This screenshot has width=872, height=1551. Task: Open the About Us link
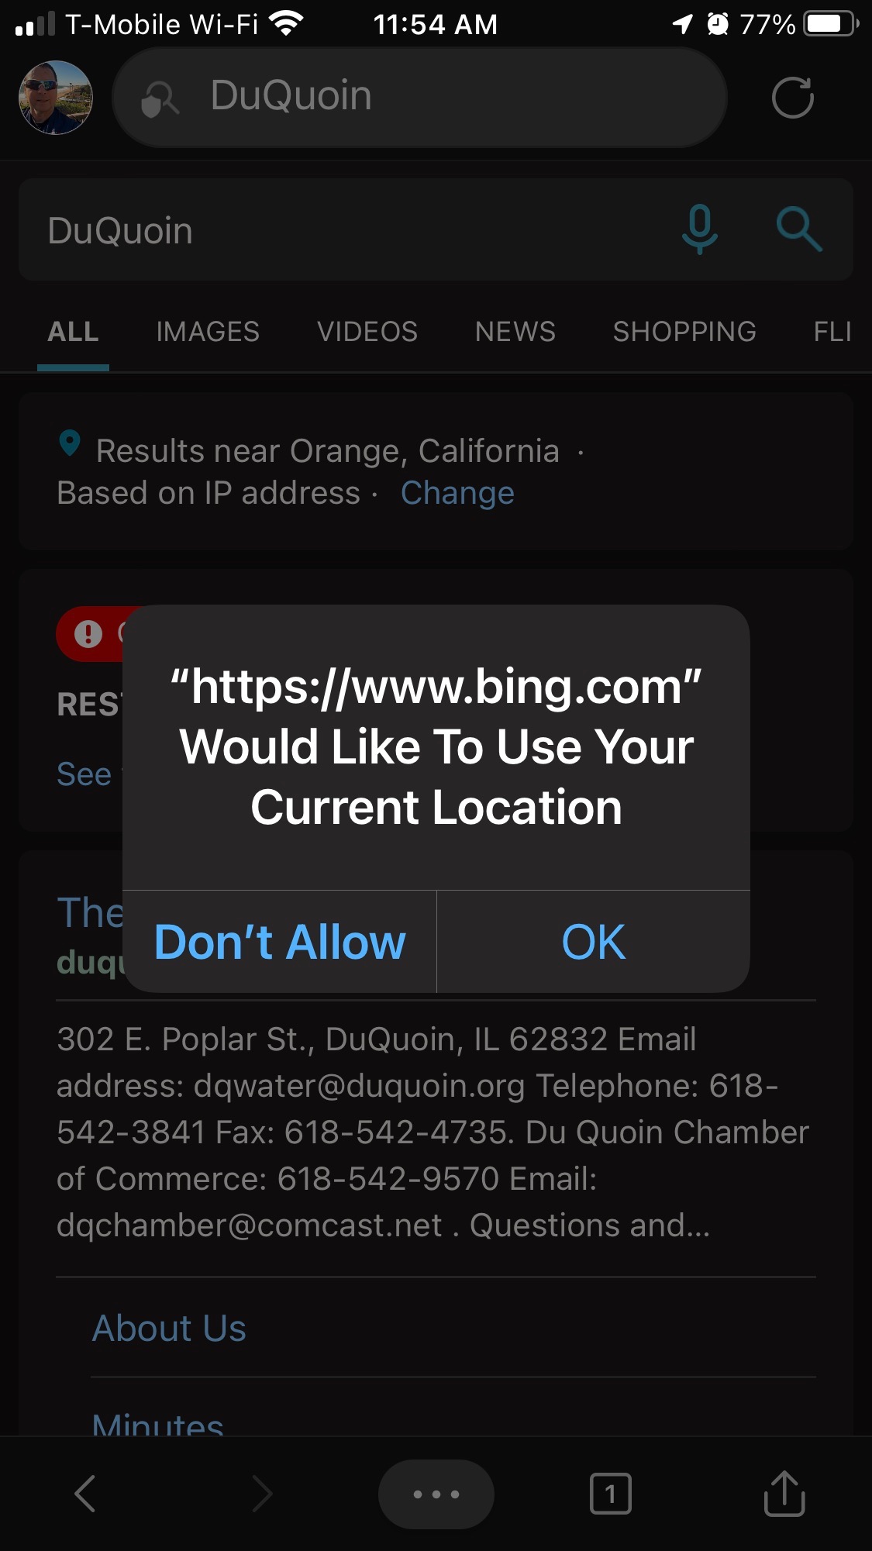[x=169, y=1328]
